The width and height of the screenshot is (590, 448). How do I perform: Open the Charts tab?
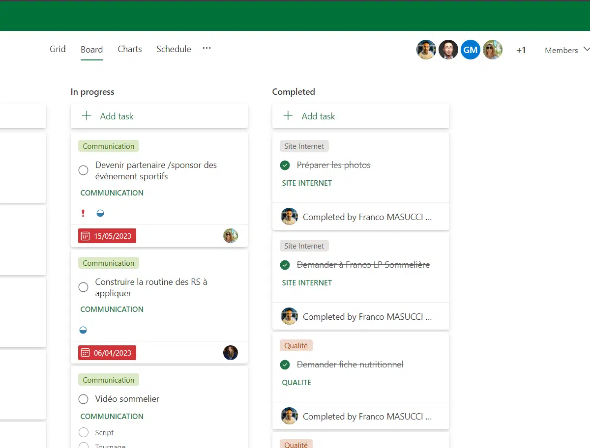[x=130, y=49]
